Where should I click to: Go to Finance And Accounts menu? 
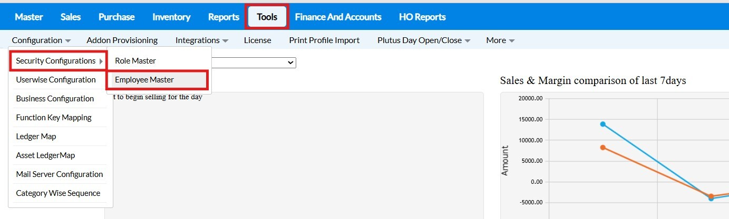[x=338, y=17]
